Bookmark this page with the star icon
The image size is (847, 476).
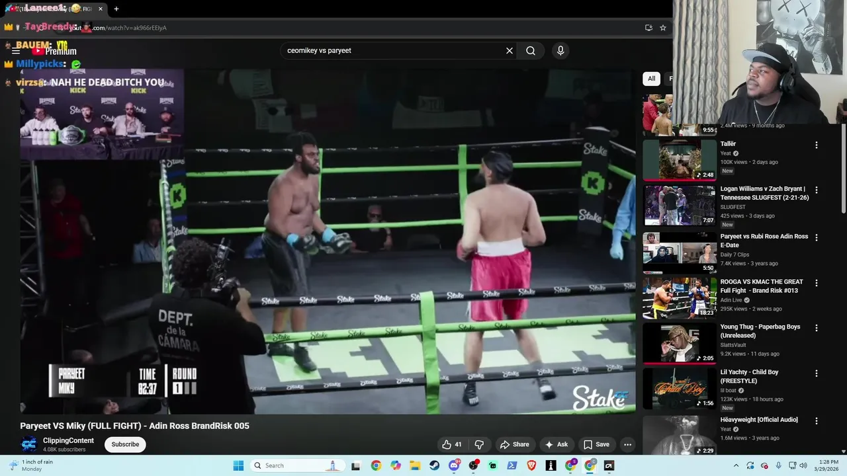tap(662, 28)
